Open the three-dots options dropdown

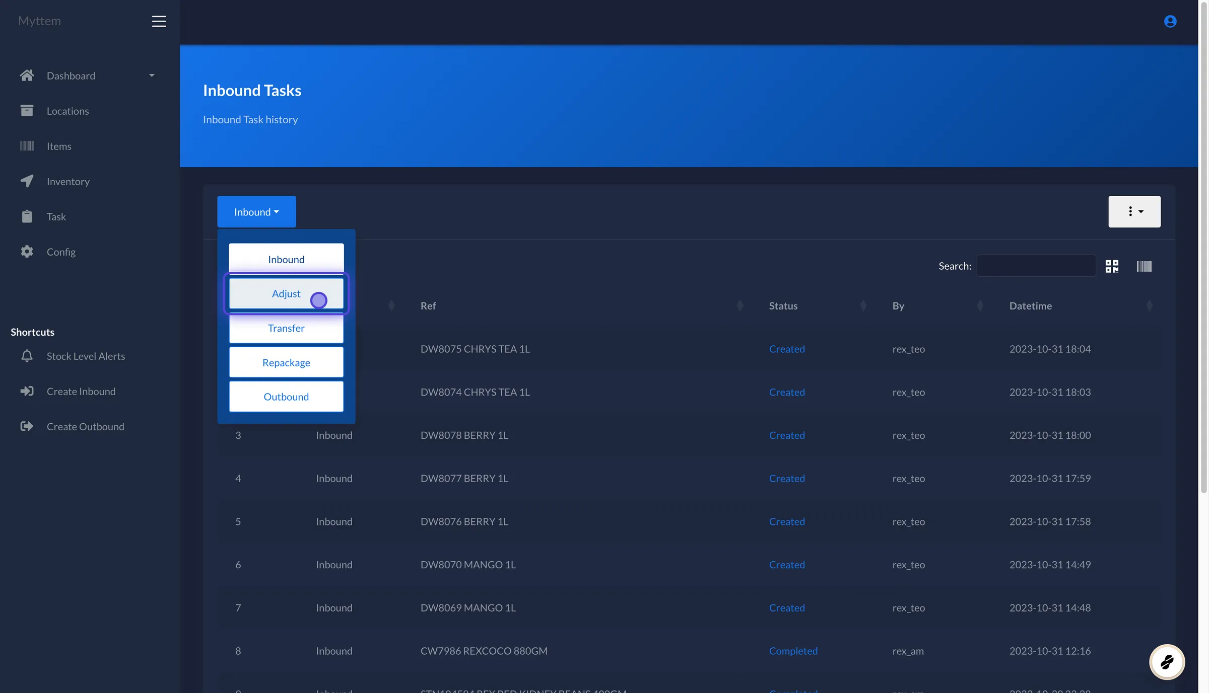tap(1134, 212)
